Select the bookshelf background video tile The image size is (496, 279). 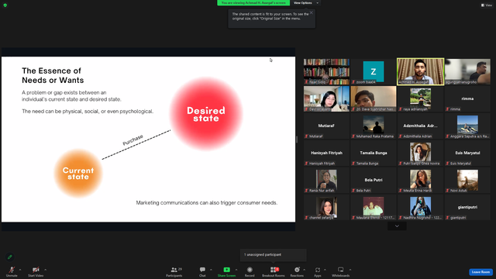(x=326, y=72)
